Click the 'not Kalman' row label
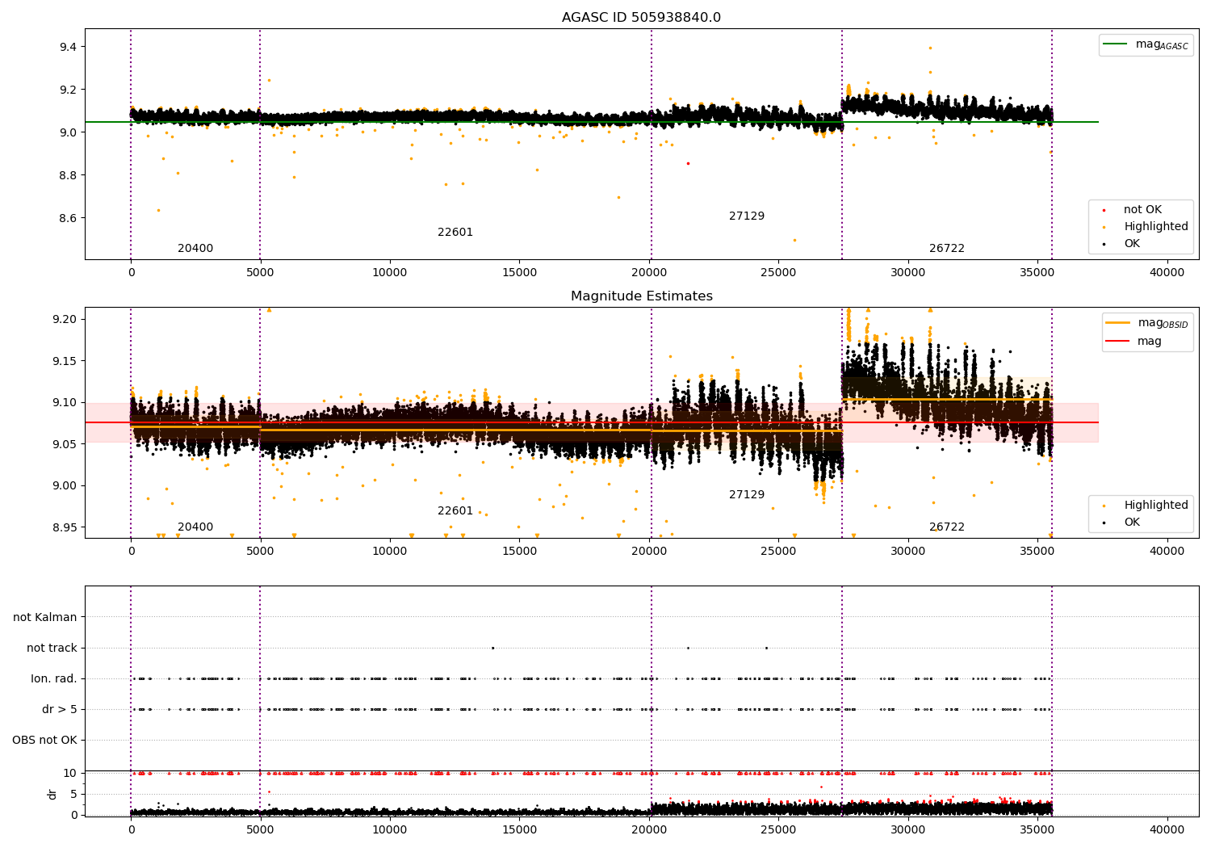1211x848 pixels. (45, 618)
